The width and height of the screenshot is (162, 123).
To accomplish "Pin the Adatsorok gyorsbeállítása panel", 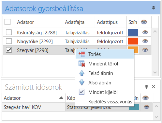I will pyautogui.click(x=154, y=8).
